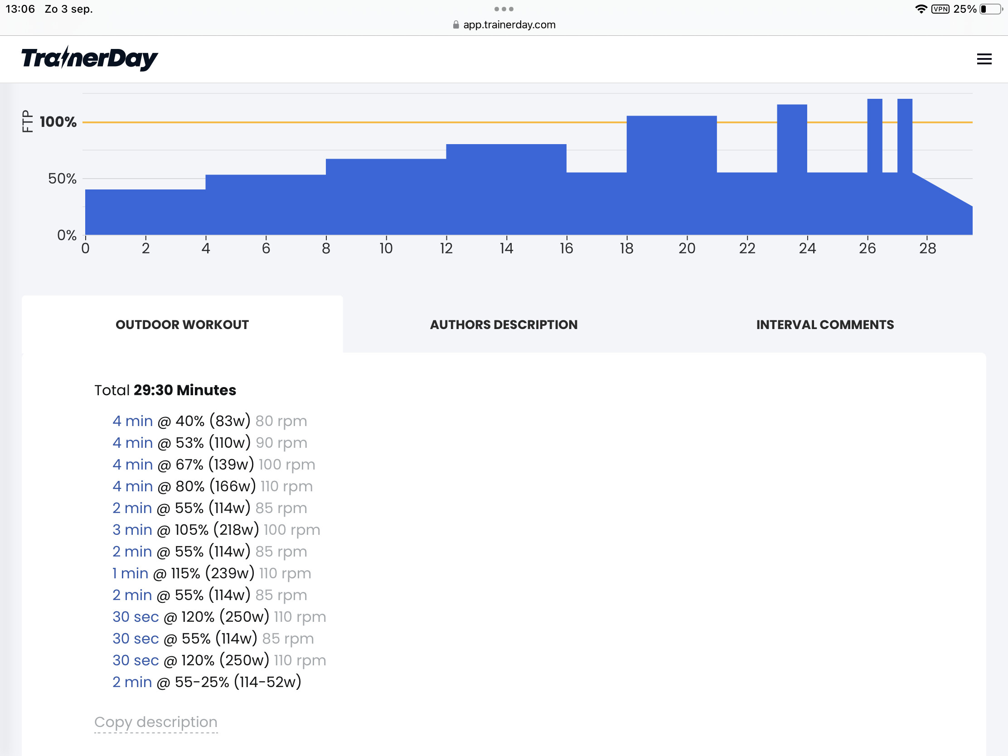Click the 3 min 105% interval bar in chart

pyautogui.click(x=671, y=175)
